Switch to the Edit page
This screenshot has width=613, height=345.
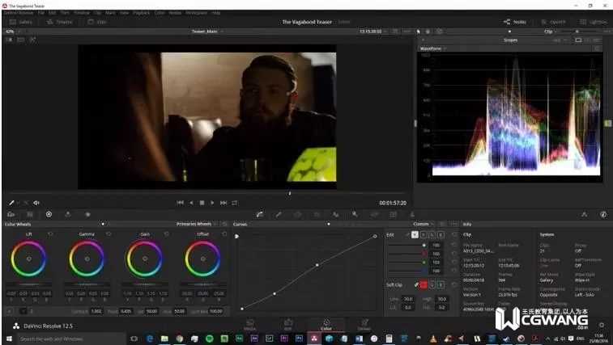[x=288, y=325]
